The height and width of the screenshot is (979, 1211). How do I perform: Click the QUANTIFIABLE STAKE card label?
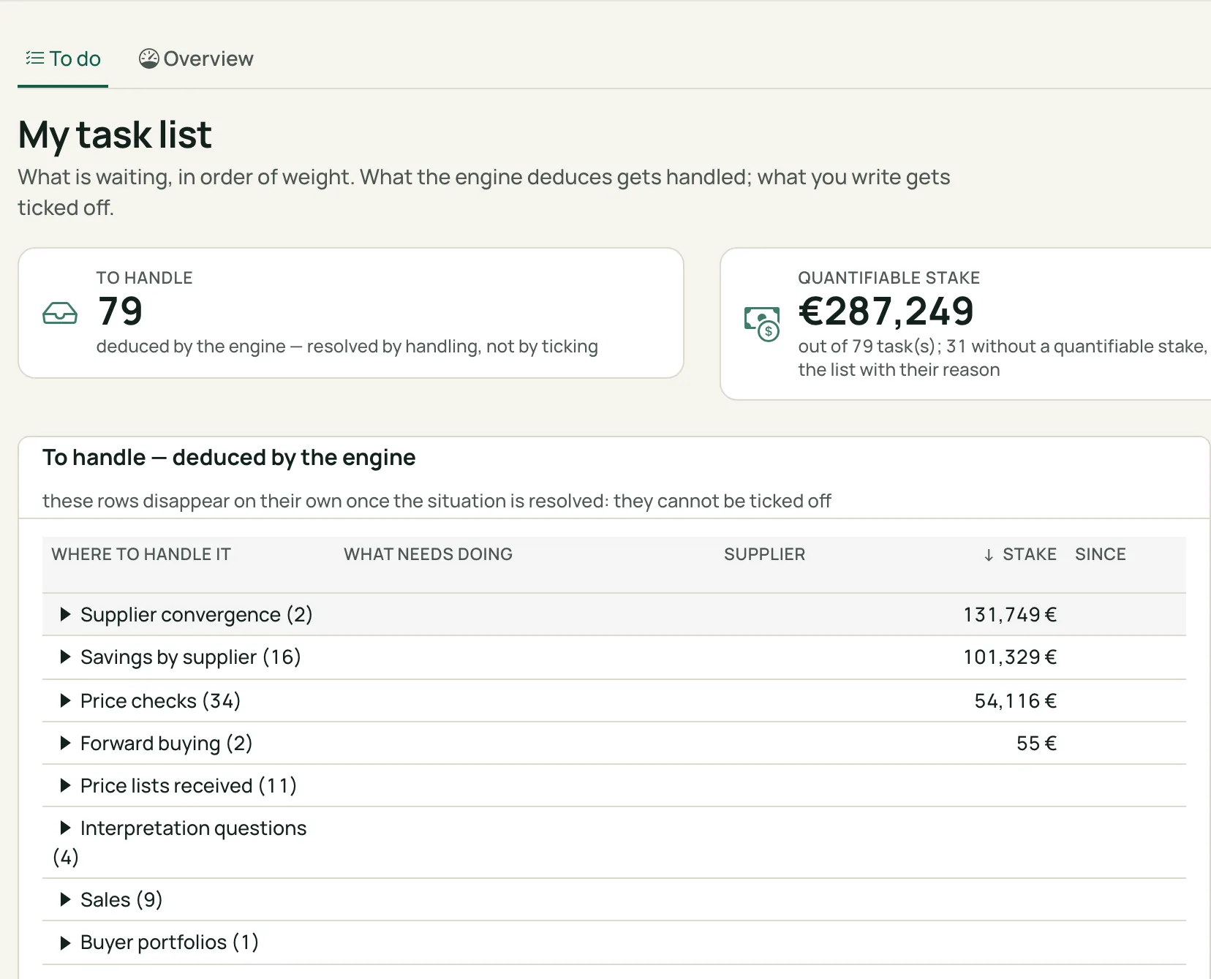click(889, 278)
